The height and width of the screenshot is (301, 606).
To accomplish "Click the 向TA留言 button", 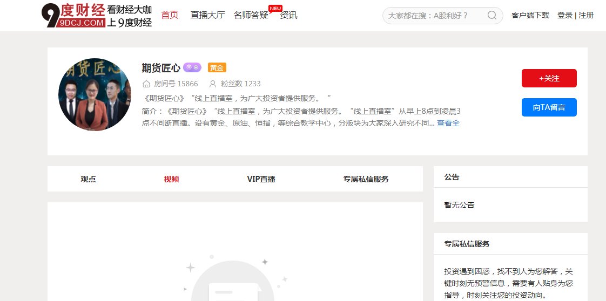I will [x=549, y=107].
